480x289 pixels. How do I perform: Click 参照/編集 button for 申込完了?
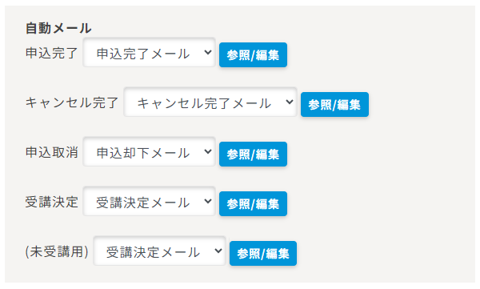point(253,55)
